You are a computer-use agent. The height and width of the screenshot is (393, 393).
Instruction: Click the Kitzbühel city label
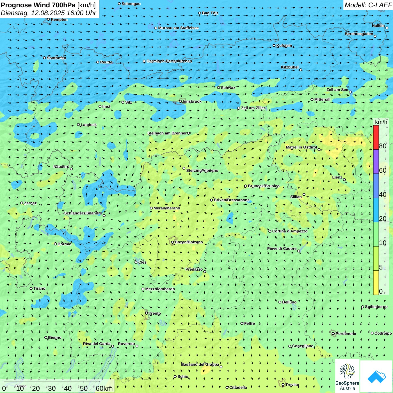pos(290,67)
